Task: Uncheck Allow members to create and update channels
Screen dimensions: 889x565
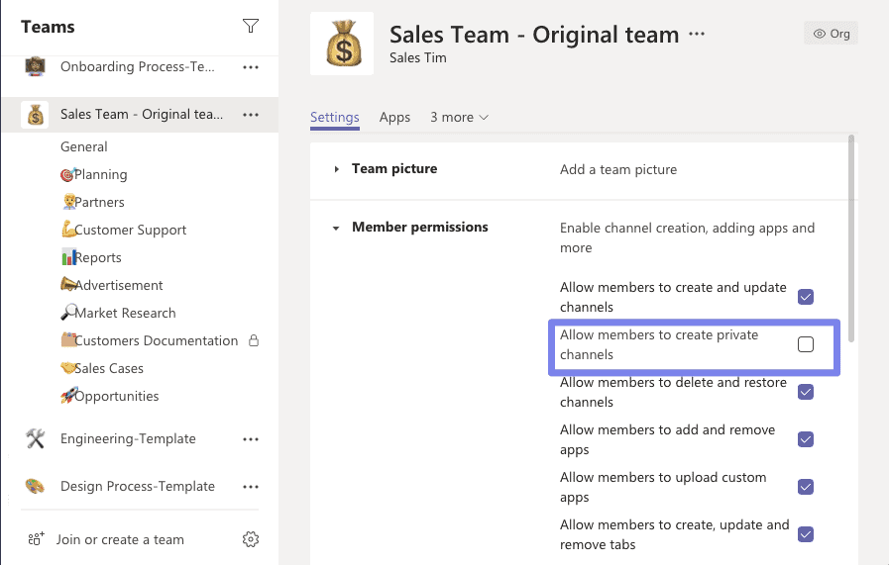Action: [x=806, y=297]
